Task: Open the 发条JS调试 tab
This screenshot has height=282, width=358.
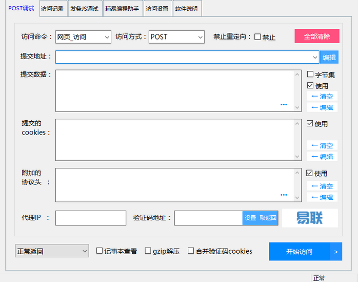Action: click(x=84, y=9)
